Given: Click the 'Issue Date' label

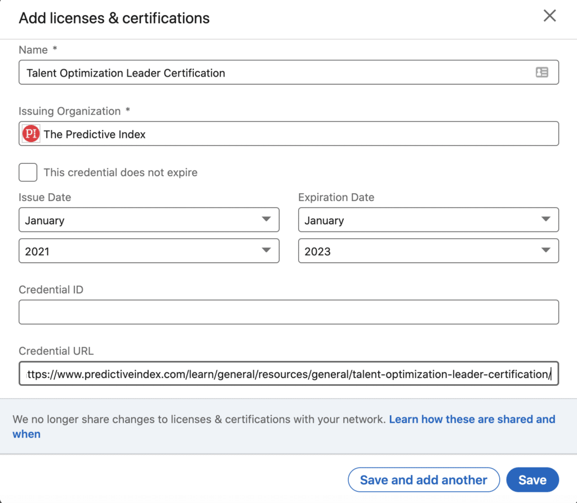Looking at the screenshot, I should click(45, 197).
